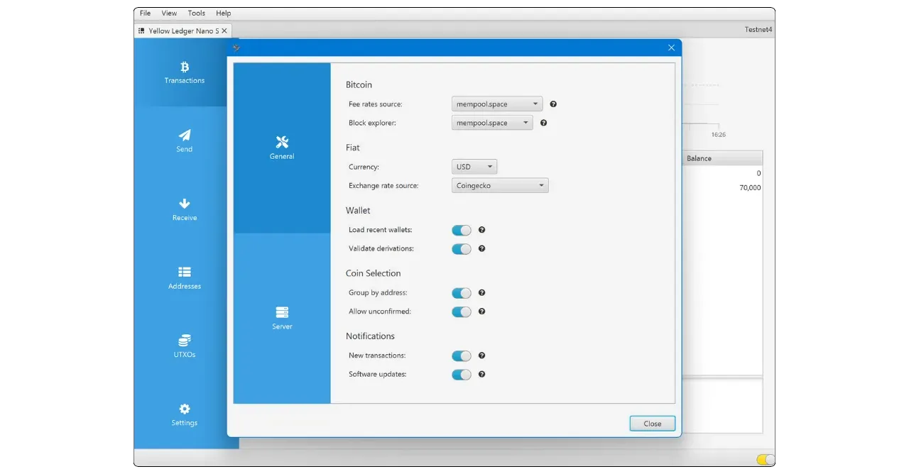Expand the Exchange rate source Coingecko dropdown
909x474 pixels.
pos(500,186)
